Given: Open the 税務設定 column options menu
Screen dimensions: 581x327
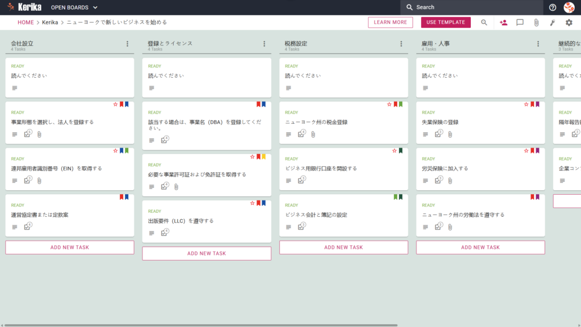Looking at the screenshot, I should click(401, 44).
